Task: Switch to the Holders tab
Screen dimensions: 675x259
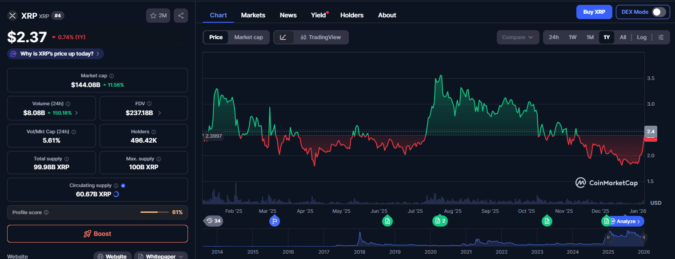Action: [x=351, y=15]
